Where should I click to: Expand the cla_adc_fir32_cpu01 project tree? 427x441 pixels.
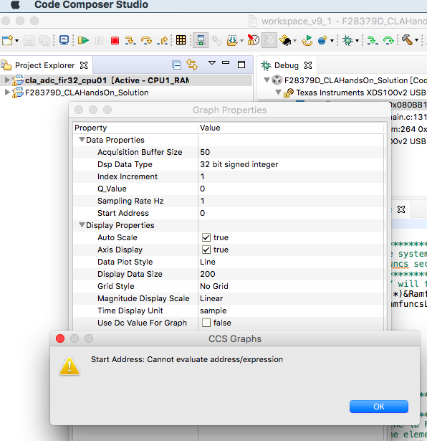pos(7,80)
